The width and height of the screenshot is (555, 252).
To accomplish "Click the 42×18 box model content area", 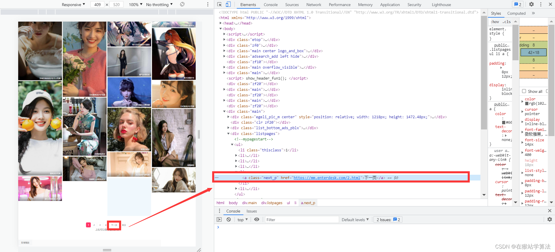I will point(534,52).
